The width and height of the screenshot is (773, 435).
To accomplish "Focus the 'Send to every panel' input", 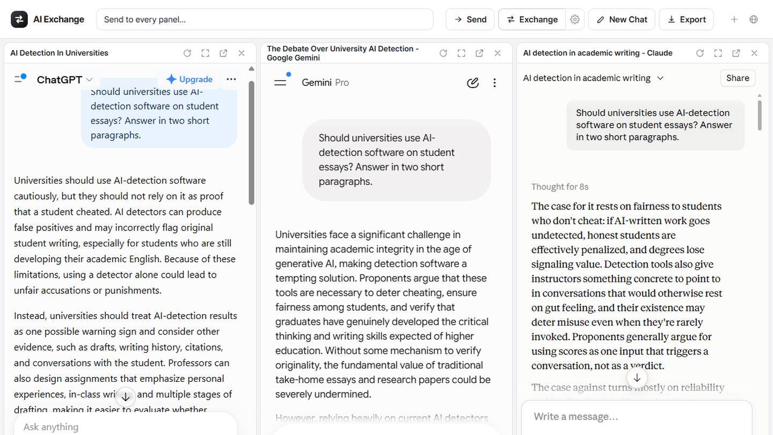I will (265, 19).
